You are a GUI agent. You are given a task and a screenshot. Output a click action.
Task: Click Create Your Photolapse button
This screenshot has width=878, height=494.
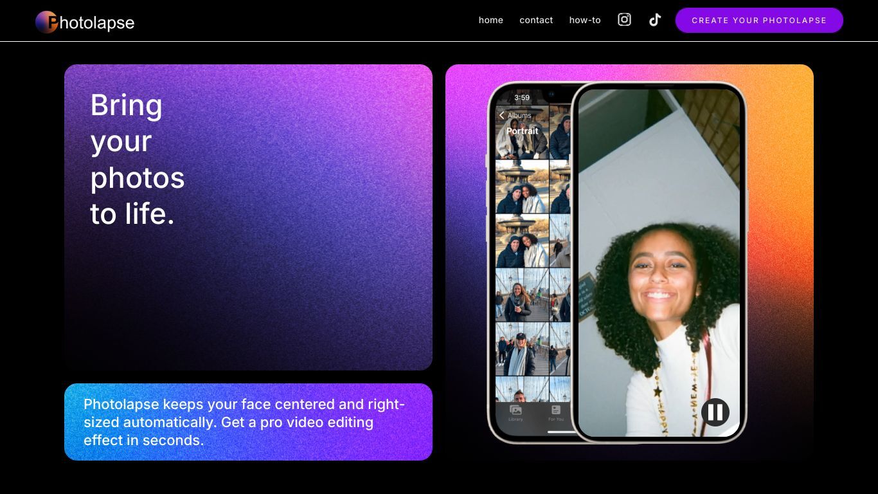[759, 20]
